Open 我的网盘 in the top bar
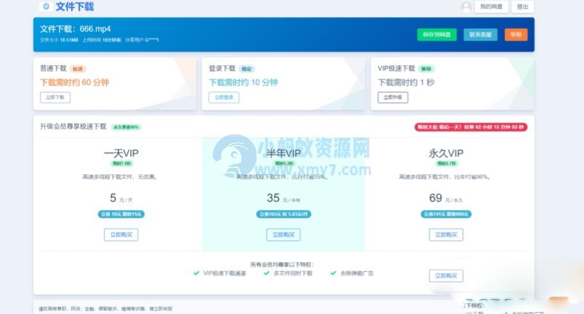Viewport: 584px width, 314px height. point(491,6)
